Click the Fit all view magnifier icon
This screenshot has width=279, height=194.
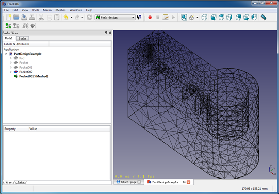[184, 17]
